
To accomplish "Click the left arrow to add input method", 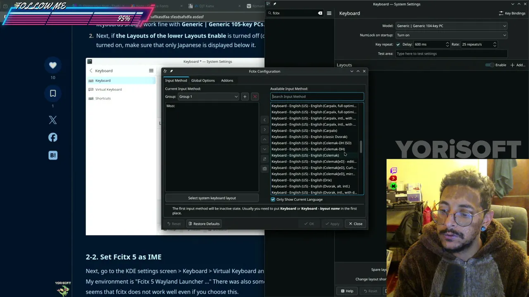I will point(264,120).
